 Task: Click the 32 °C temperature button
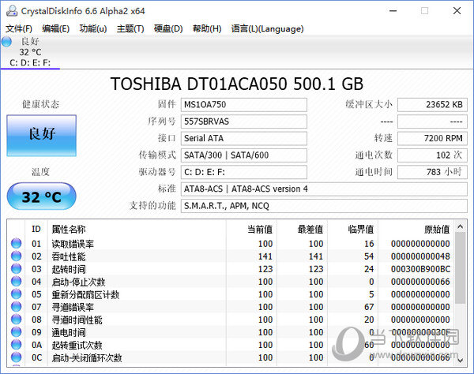click(x=41, y=196)
